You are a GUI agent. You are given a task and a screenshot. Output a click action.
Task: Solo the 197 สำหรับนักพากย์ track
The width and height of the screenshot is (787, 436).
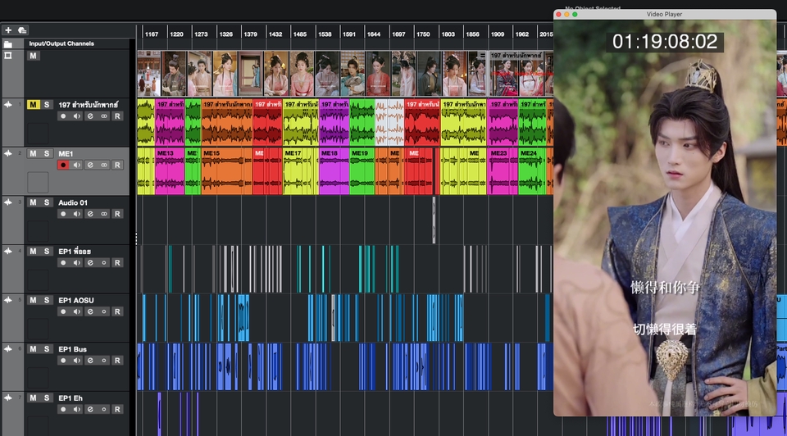click(47, 104)
